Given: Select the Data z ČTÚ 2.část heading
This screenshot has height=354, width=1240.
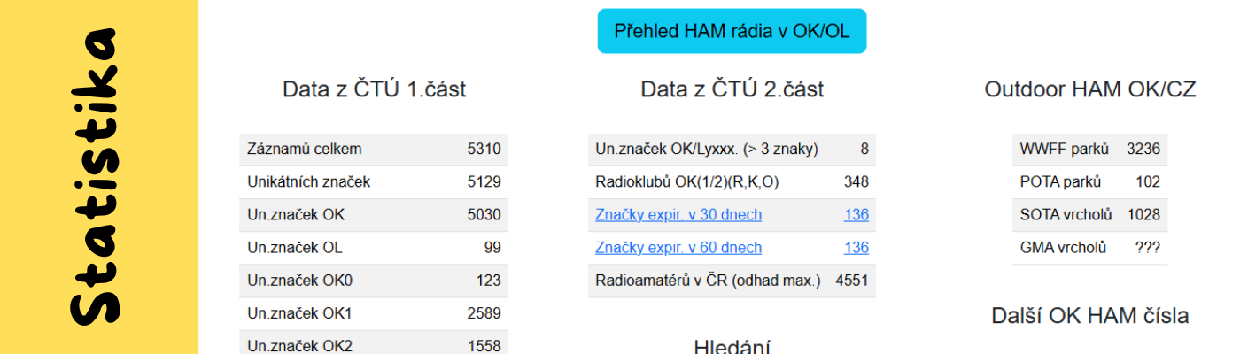Looking at the screenshot, I should pos(732,89).
